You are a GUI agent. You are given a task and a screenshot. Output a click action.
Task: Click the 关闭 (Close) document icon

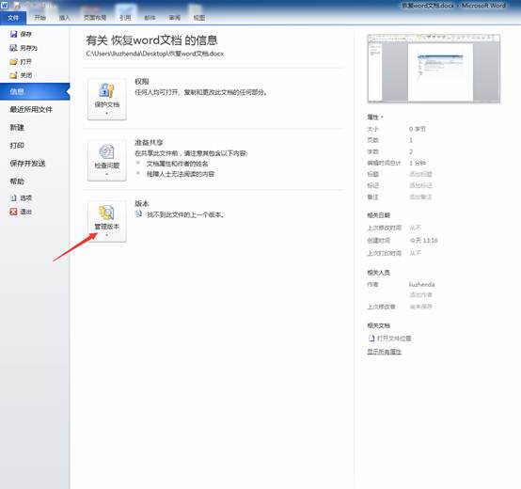tap(13, 75)
